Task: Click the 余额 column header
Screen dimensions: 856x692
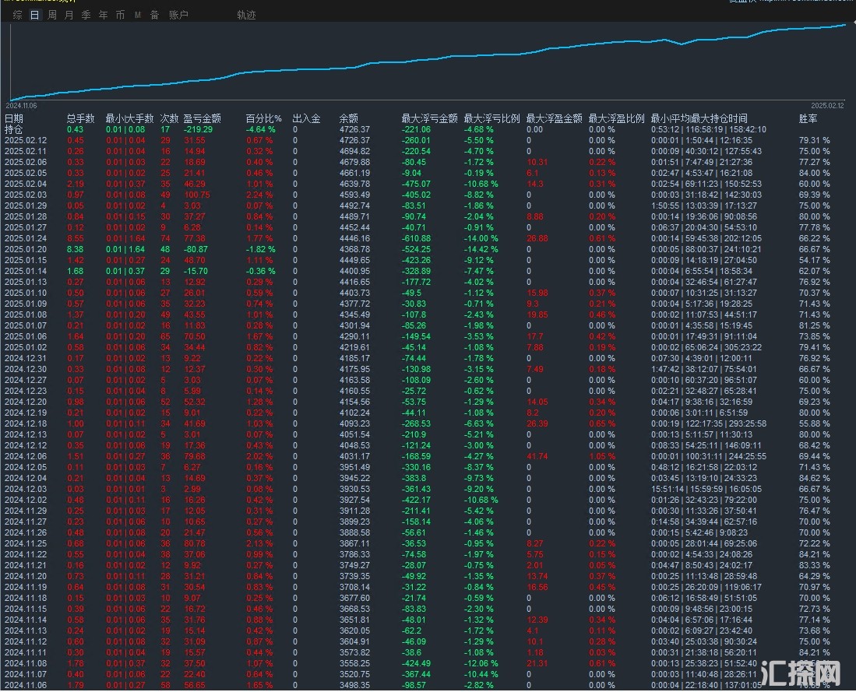Action: click(x=348, y=118)
